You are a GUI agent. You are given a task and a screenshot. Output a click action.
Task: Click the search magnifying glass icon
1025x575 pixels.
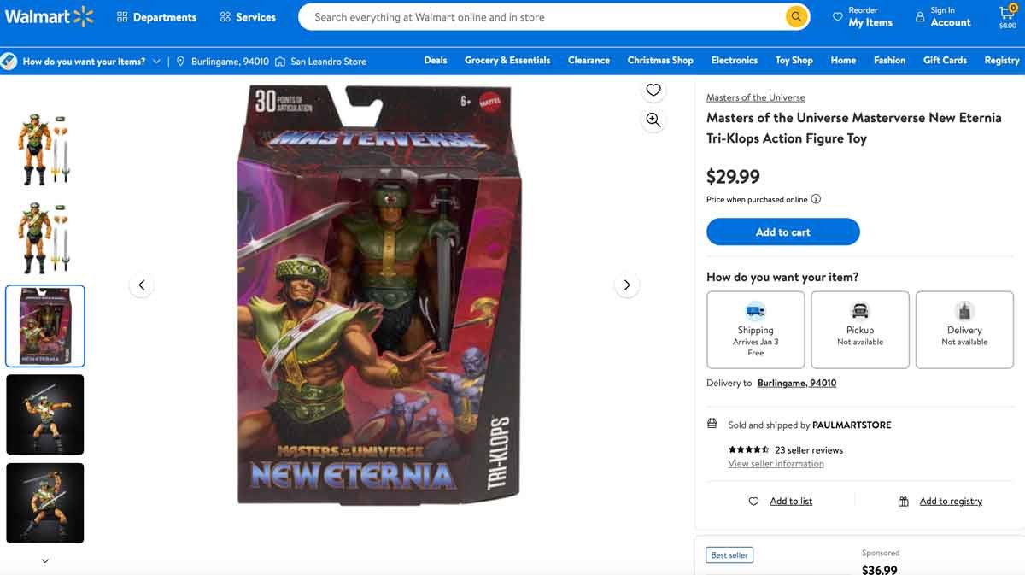(795, 16)
